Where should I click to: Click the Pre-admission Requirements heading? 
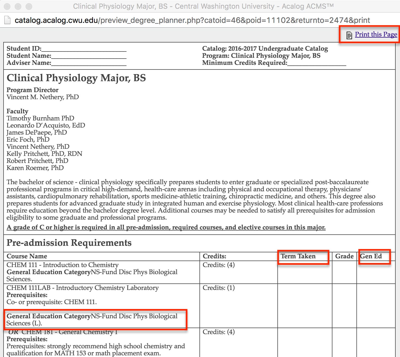point(69,243)
